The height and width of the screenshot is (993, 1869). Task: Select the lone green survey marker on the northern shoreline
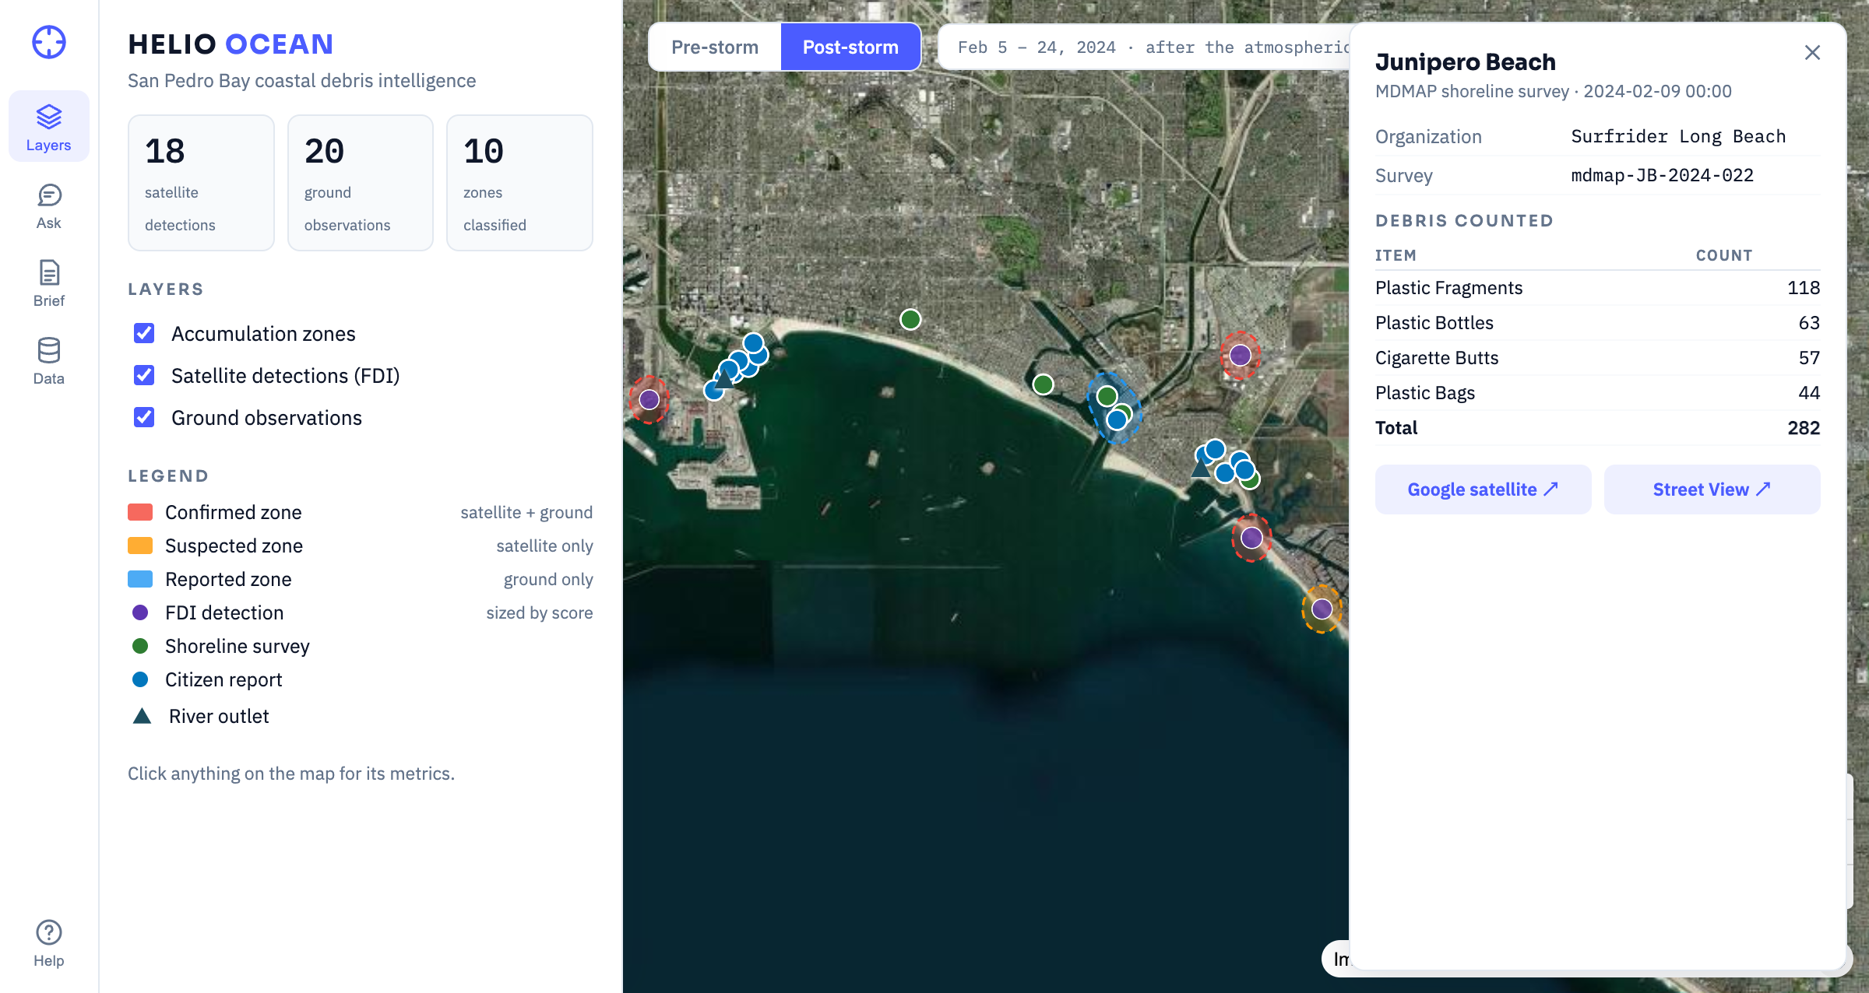(910, 319)
